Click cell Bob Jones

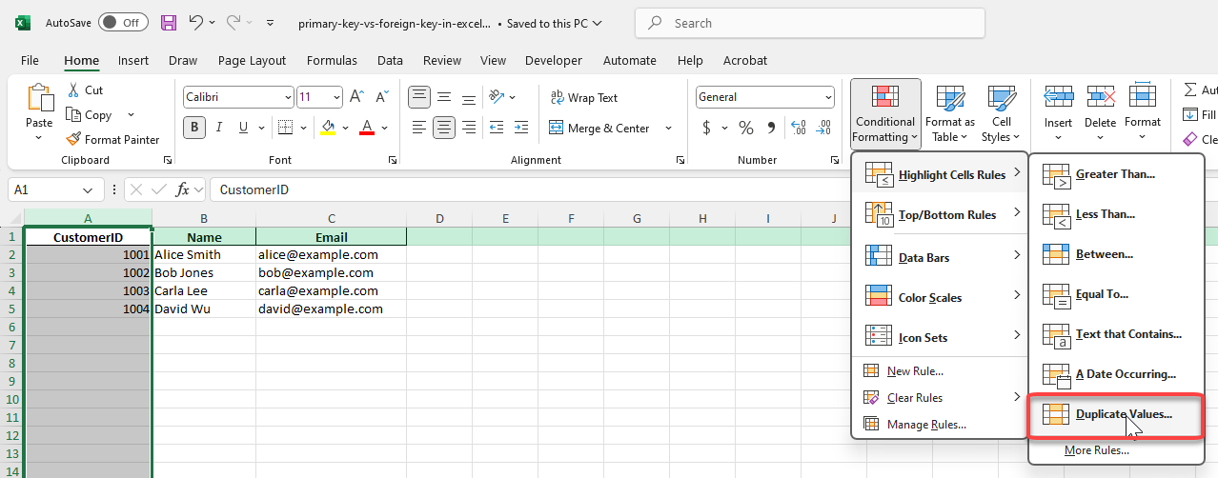tap(204, 273)
